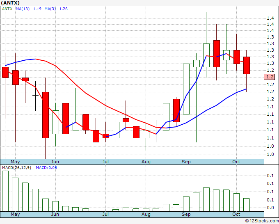The width and height of the screenshot is (279, 224).
Task: Open the 12Stocks.com copyright link
Action: (x=262, y=221)
